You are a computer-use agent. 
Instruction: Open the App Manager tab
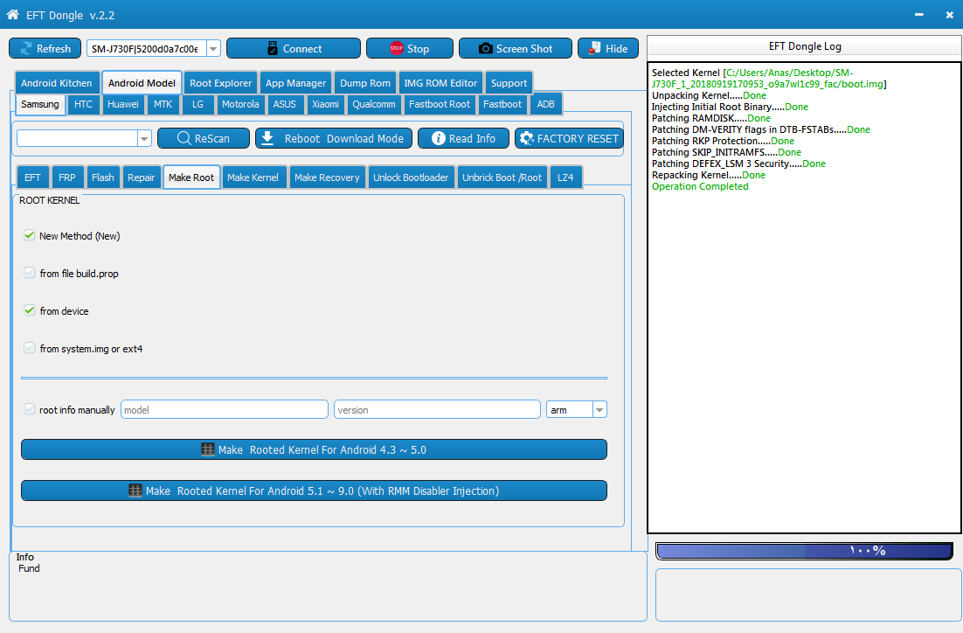296,83
